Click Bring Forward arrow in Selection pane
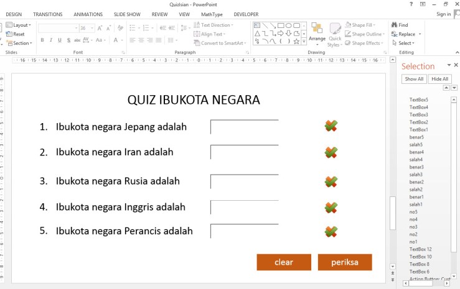The height and width of the screenshot is (289, 460). [446, 88]
